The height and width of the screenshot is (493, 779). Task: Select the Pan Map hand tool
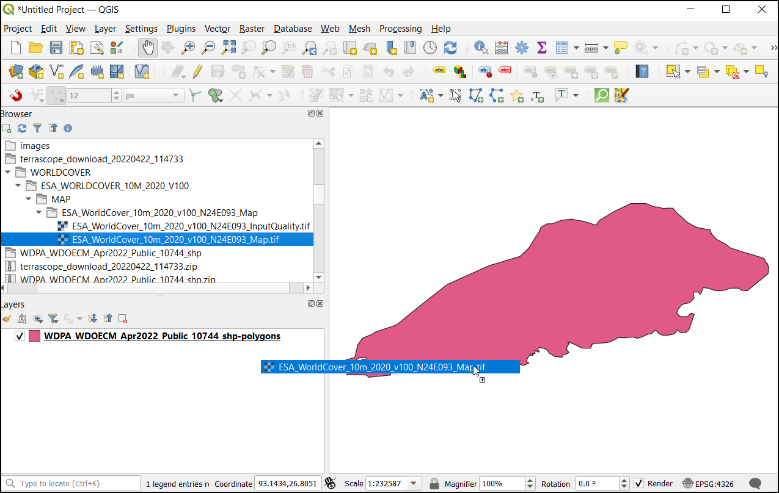click(148, 48)
